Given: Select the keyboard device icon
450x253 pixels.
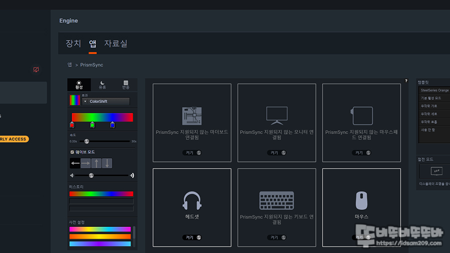Looking at the screenshot, I should point(276,200).
